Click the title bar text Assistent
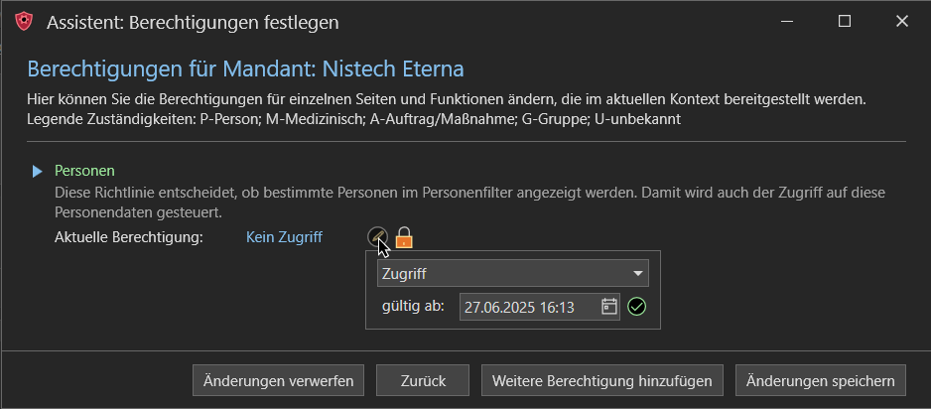The image size is (931, 409). click(x=83, y=23)
